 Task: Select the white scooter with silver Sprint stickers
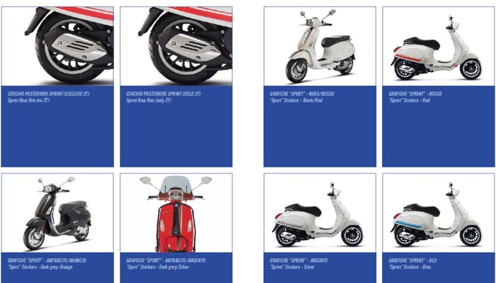[320, 213]
